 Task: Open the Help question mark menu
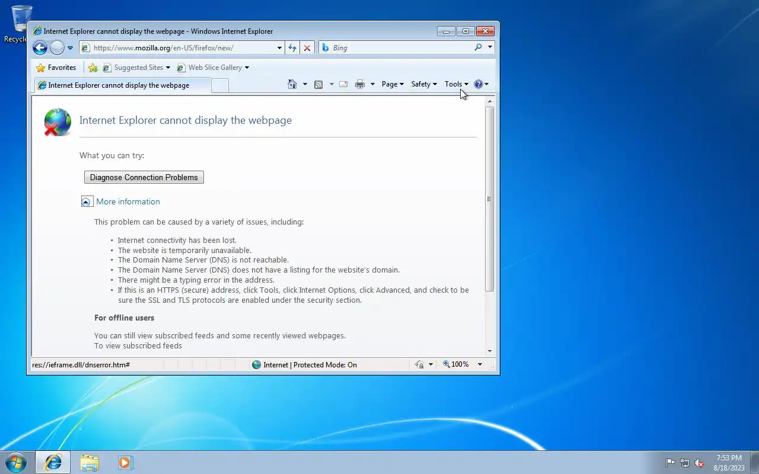click(481, 84)
